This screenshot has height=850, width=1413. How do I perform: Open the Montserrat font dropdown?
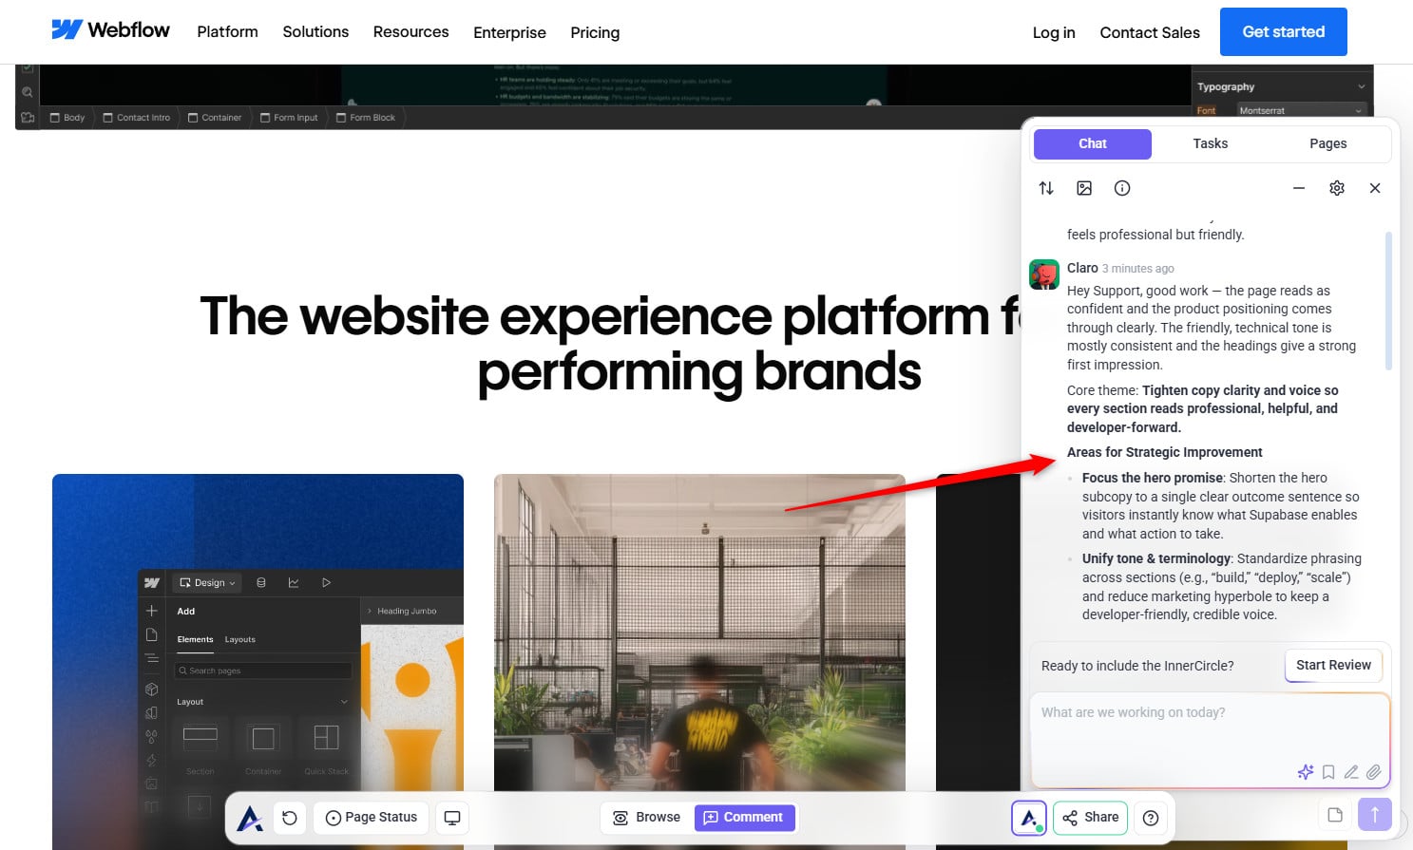click(x=1300, y=110)
